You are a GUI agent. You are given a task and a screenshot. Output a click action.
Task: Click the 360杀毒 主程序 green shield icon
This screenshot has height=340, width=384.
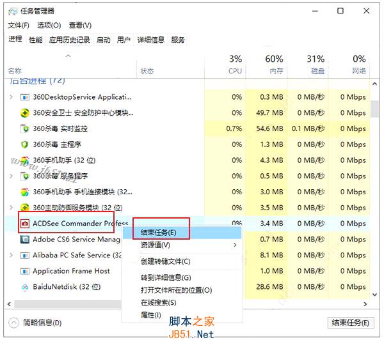pyautogui.click(x=25, y=144)
